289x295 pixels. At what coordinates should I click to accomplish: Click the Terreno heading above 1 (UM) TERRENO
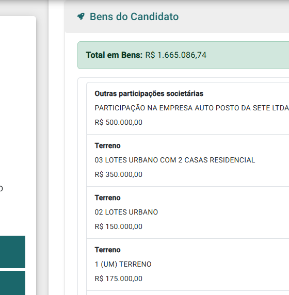pos(107,250)
